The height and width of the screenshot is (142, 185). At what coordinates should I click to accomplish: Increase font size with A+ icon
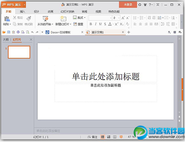[x=123, y=18]
